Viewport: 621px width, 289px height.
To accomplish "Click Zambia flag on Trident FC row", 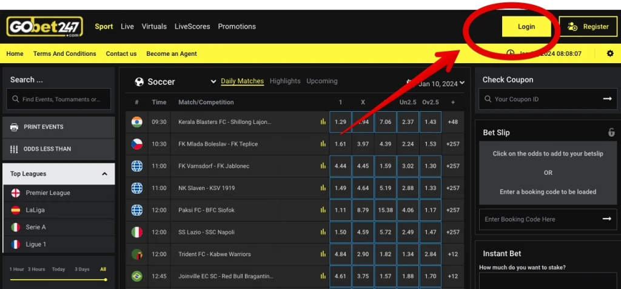I will (136, 254).
